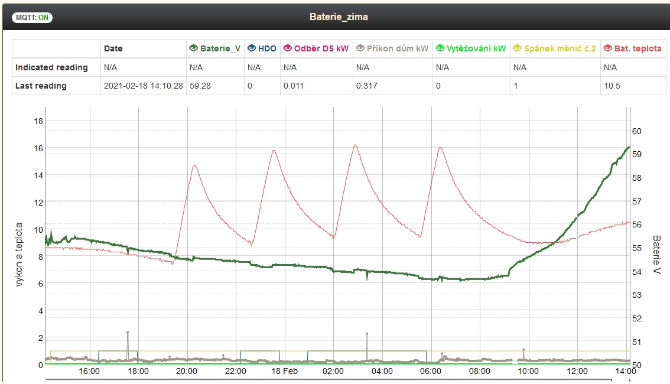Toggle Bat. teplota eye icon
The image size is (670, 384).
[x=607, y=48]
